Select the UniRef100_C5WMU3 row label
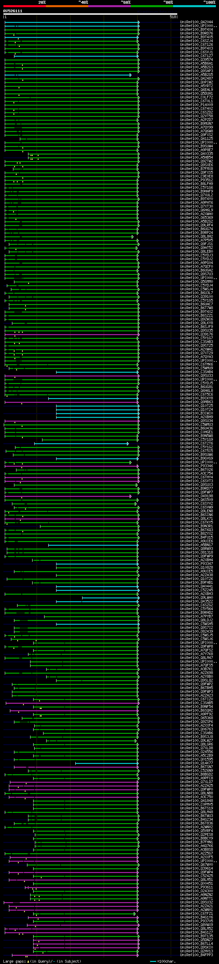The height and width of the screenshot is (964, 219). 196,425
